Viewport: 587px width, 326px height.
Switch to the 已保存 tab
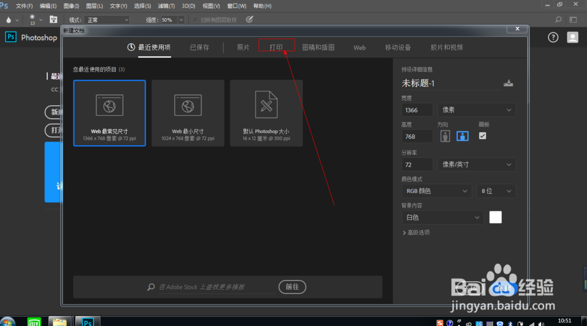point(200,48)
